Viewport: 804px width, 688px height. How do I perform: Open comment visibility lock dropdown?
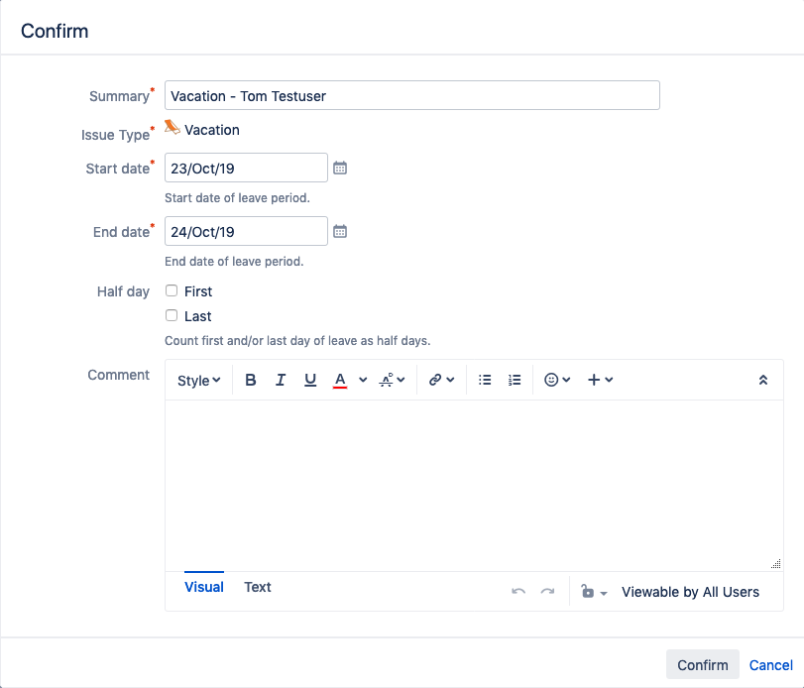594,592
